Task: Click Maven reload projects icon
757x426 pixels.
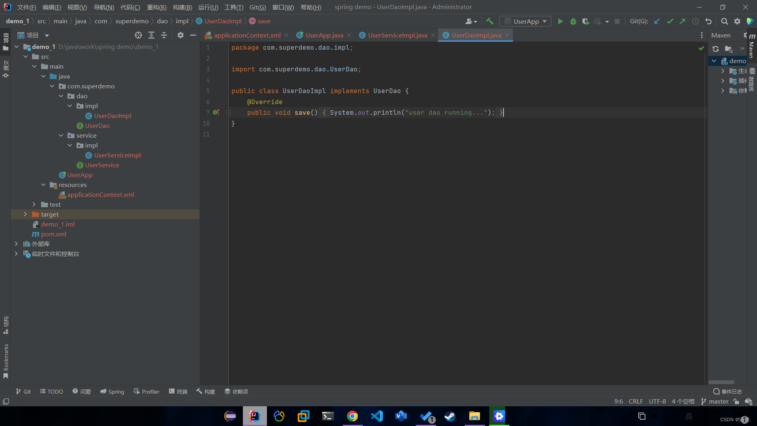Action: (716, 49)
